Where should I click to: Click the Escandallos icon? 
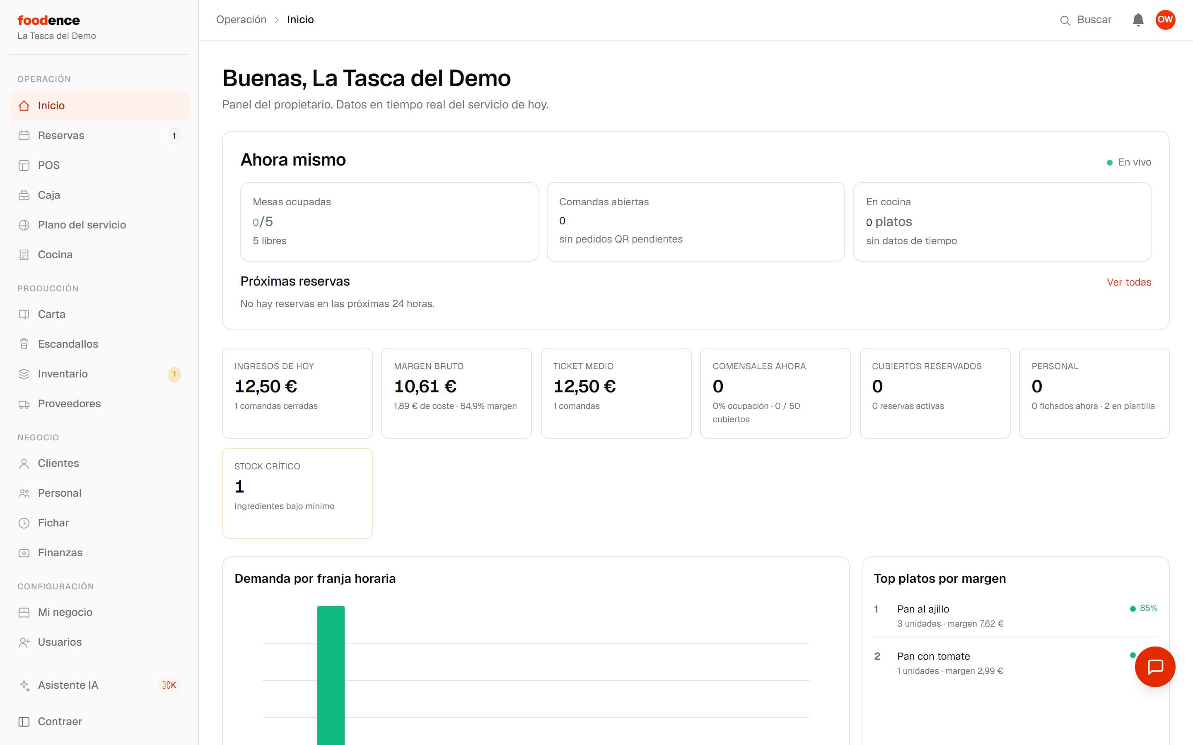[x=24, y=344]
